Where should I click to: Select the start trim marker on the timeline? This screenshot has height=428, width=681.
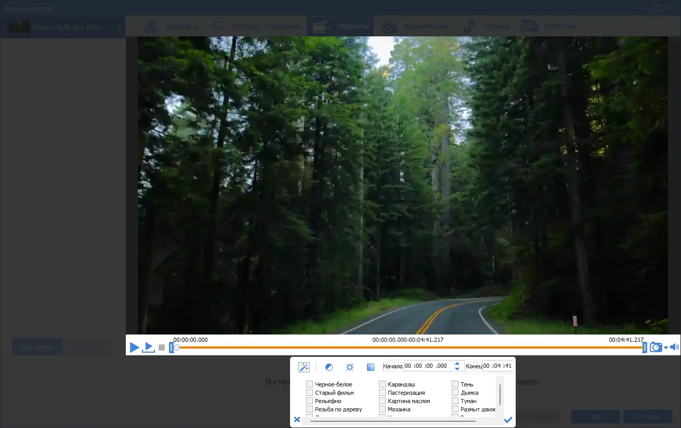point(172,347)
